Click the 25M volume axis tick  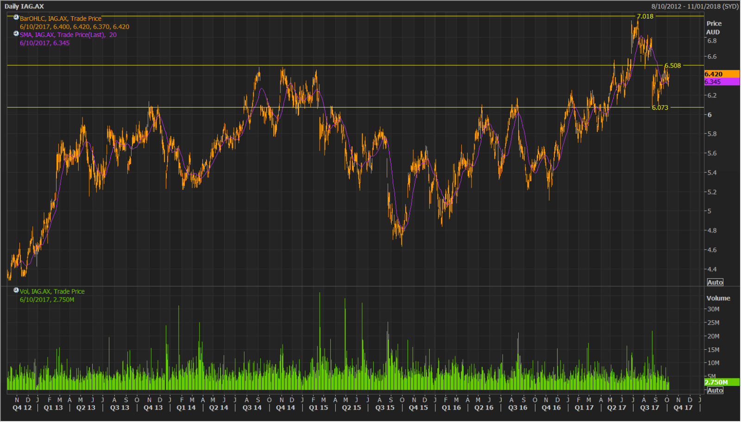pos(713,323)
